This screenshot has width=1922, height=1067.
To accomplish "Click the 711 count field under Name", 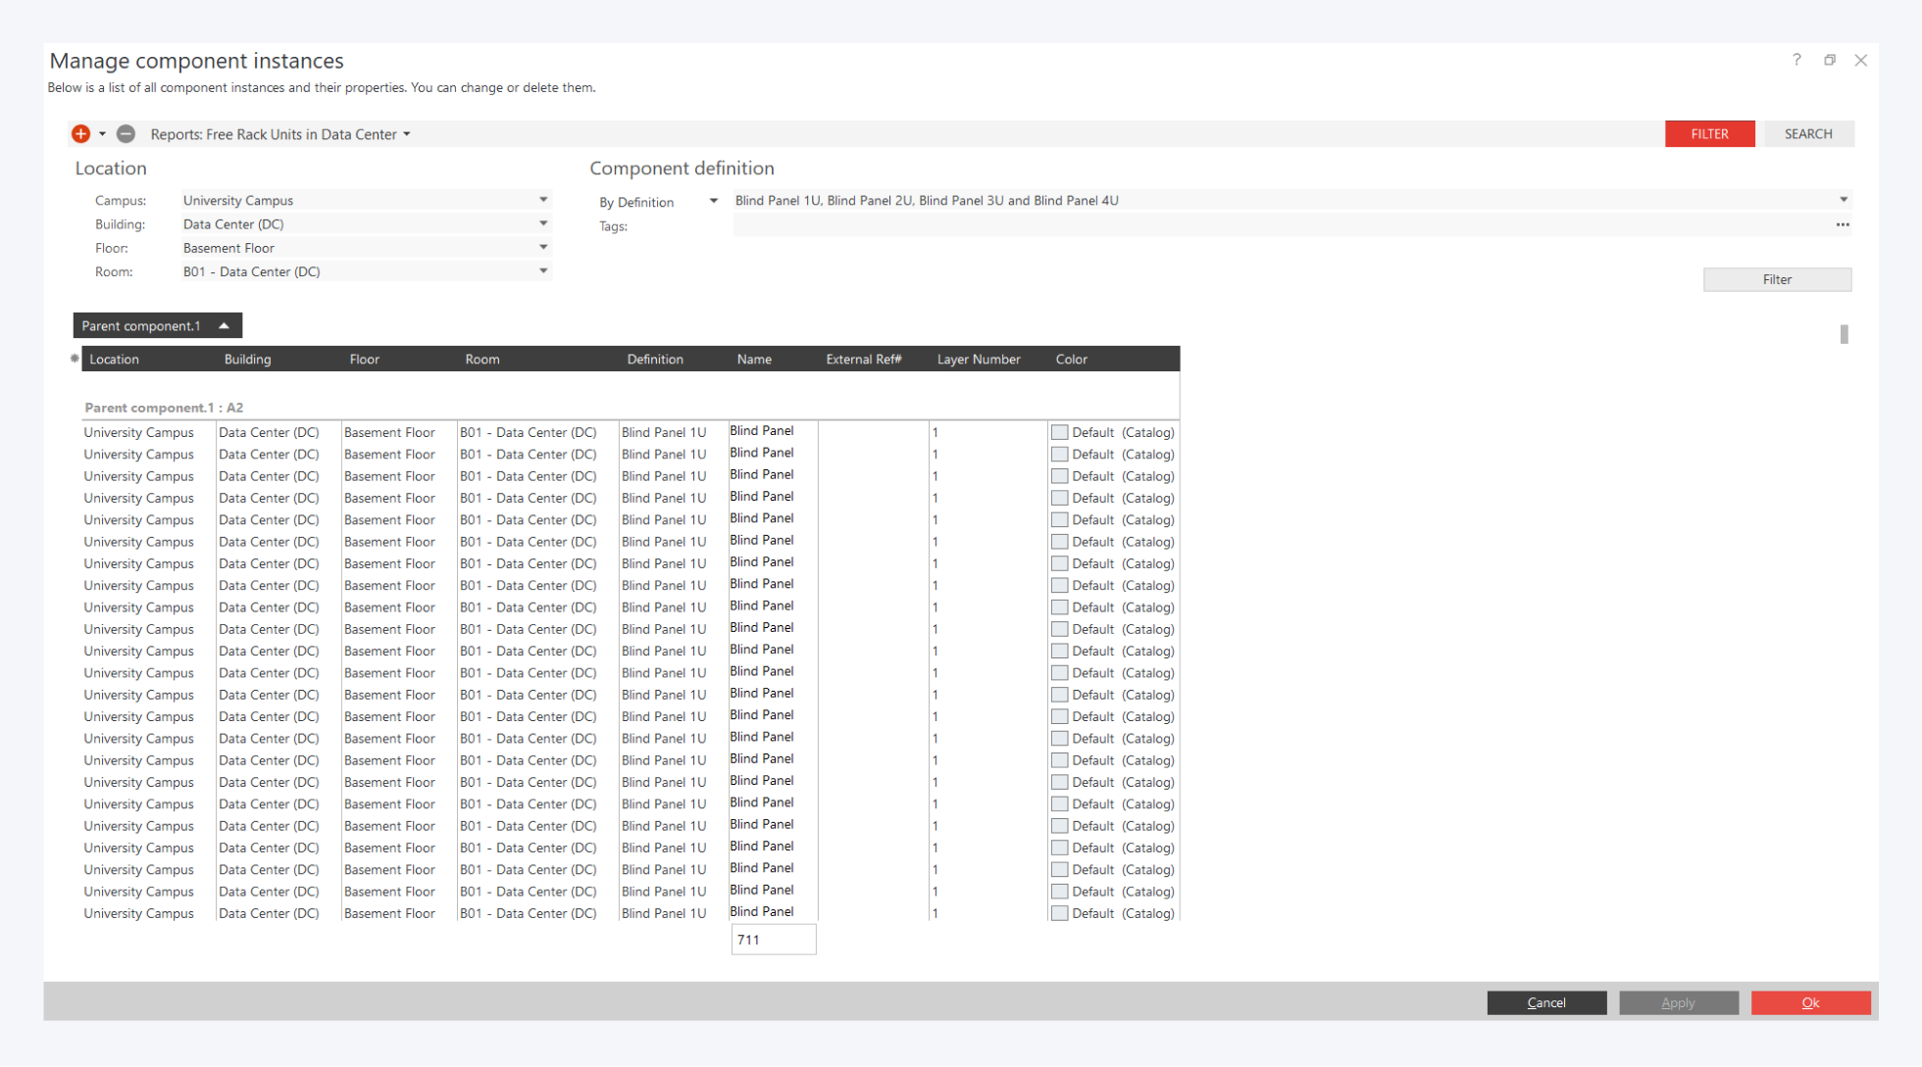I will pyautogui.click(x=773, y=940).
